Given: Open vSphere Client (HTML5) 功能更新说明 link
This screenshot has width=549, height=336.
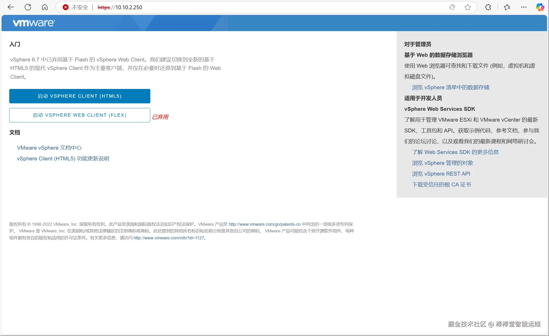Looking at the screenshot, I should point(63,159).
